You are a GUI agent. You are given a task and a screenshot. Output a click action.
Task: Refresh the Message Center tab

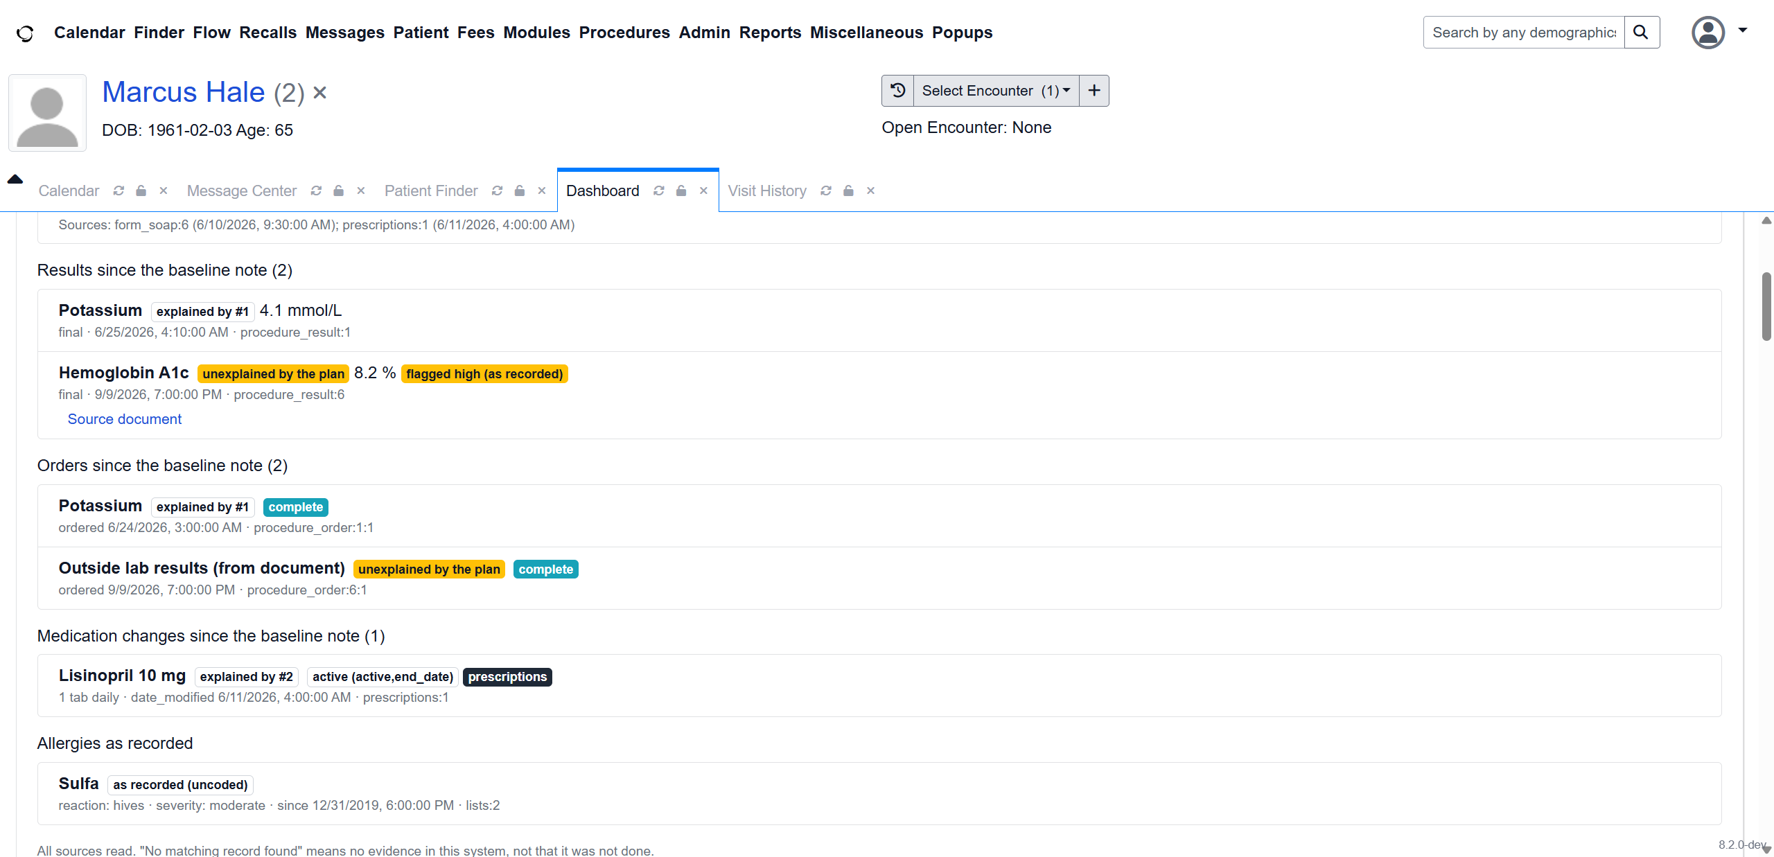coord(316,191)
